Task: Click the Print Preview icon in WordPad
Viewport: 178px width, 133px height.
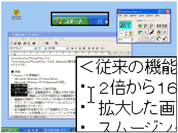Action: coord(28,43)
